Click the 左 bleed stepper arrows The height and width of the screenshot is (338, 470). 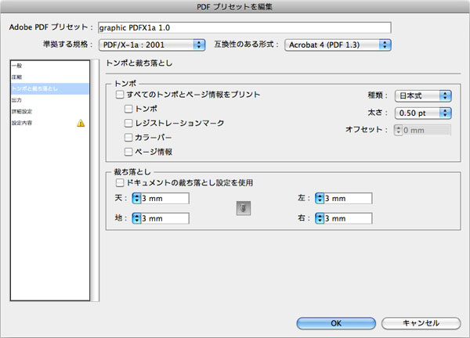point(320,199)
